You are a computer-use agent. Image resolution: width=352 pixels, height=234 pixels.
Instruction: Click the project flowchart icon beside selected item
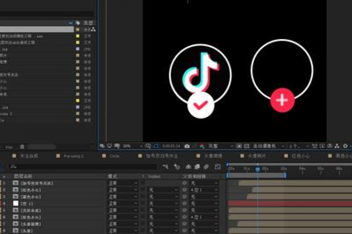click(x=93, y=29)
